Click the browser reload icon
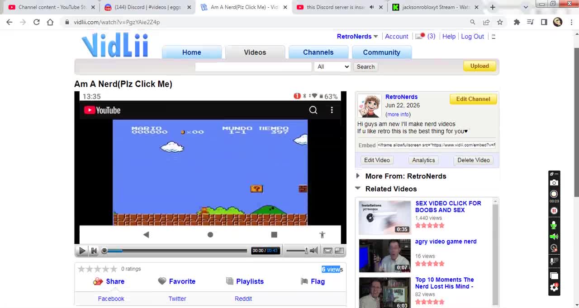Viewport: 579px width, 308px height. point(37,22)
